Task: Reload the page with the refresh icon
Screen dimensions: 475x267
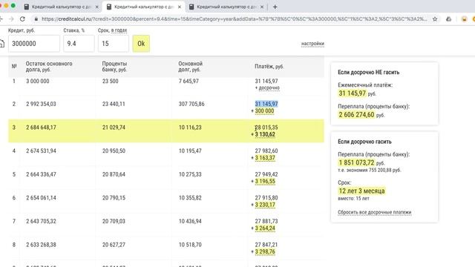Action: point(22,19)
